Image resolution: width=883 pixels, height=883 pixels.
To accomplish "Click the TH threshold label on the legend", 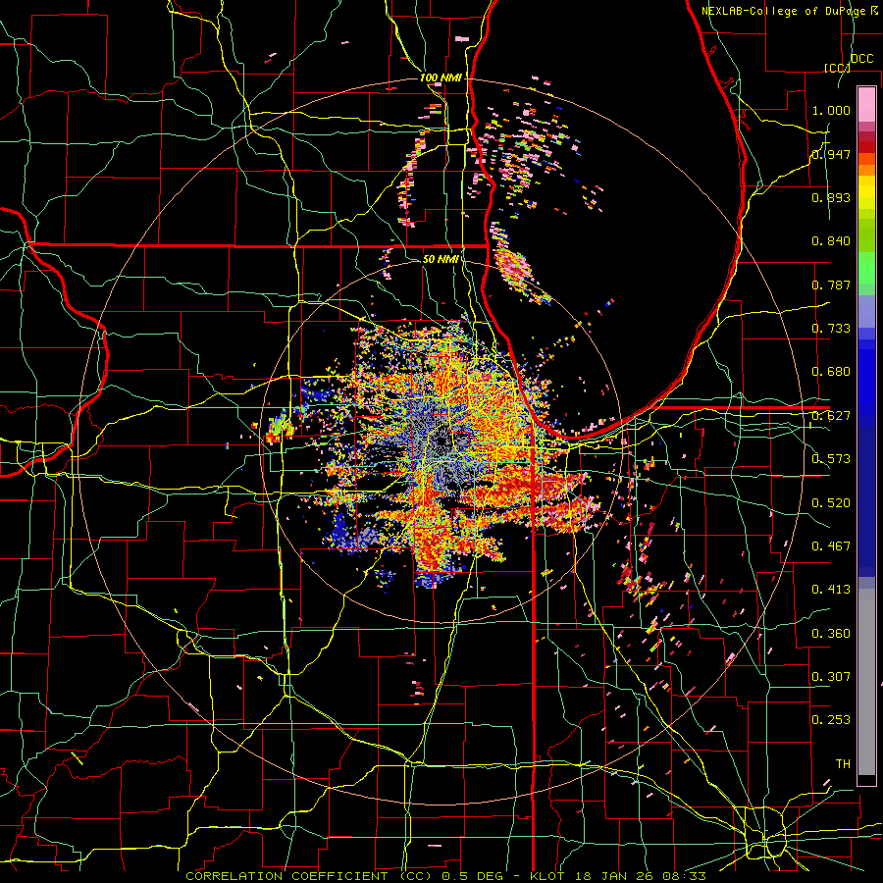I will pyautogui.click(x=843, y=764).
